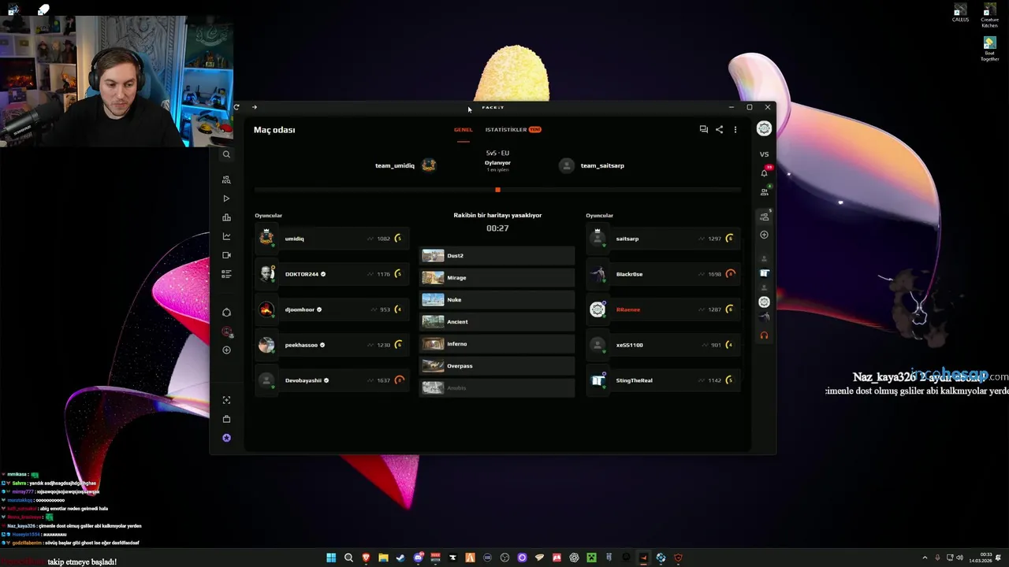Viewport: 1009px width, 567px height.
Task: Open Discord from the taskbar
Action: pyautogui.click(x=418, y=558)
